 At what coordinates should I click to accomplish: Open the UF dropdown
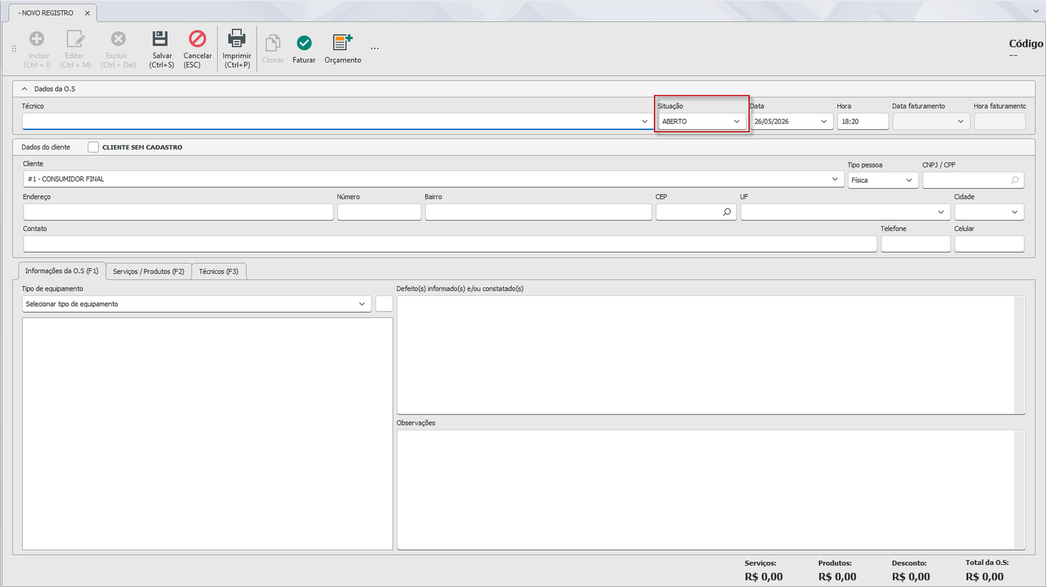tap(941, 212)
